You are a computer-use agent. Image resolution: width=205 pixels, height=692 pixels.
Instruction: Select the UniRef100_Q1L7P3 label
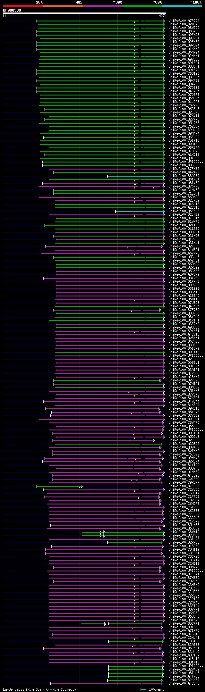pos(184,102)
